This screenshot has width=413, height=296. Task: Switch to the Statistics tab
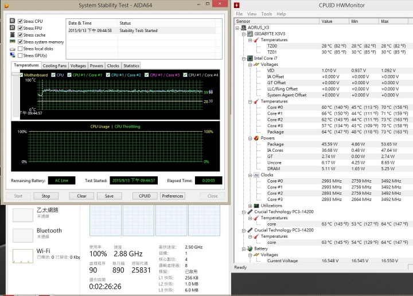[x=131, y=66]
